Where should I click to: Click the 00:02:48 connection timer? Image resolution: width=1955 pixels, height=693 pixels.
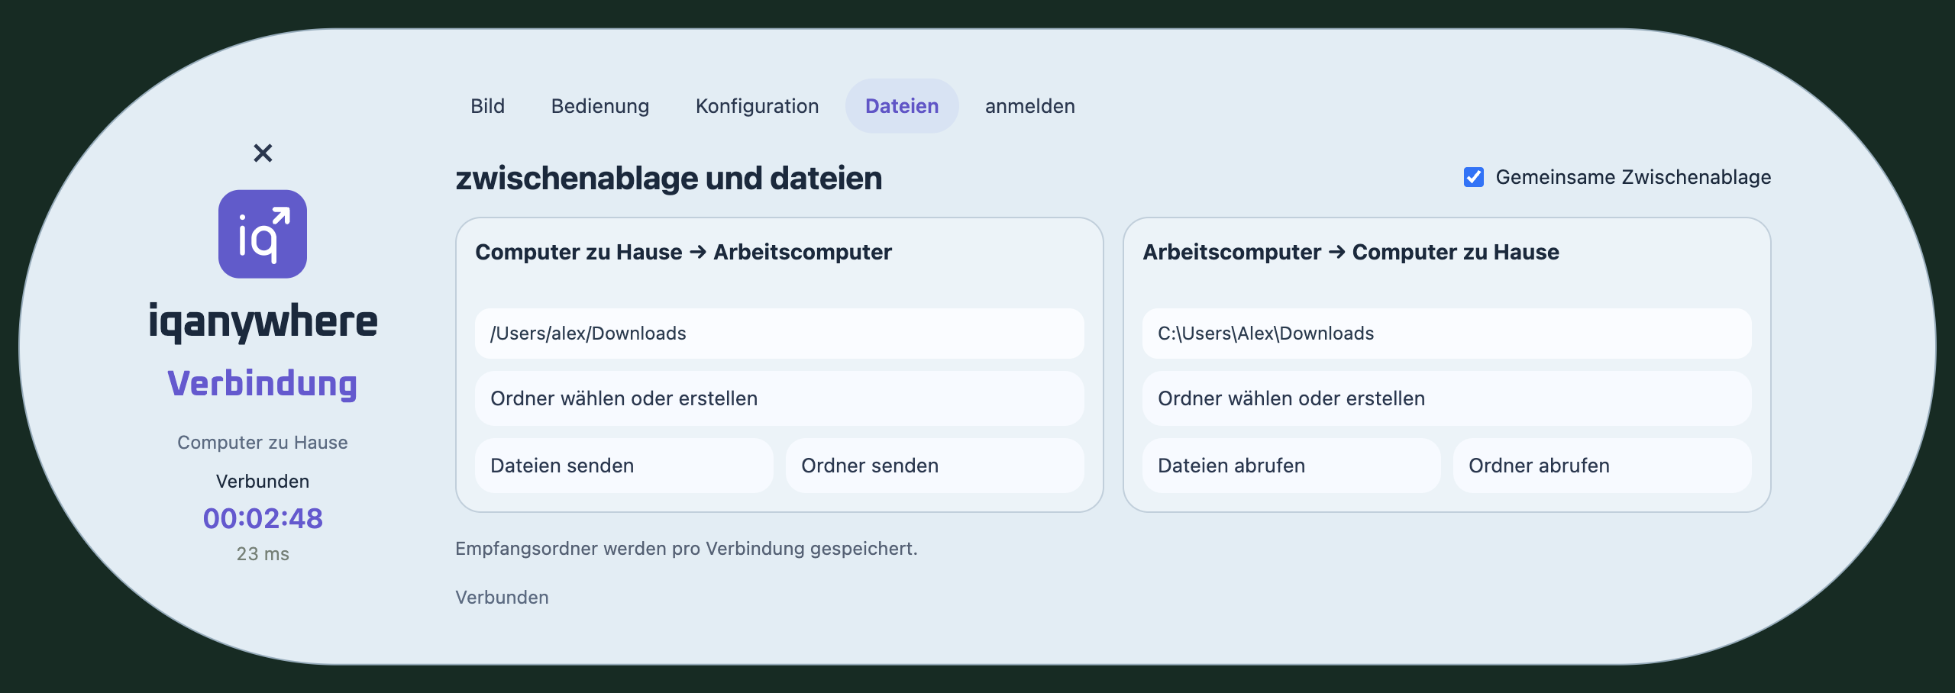point(263,518)
